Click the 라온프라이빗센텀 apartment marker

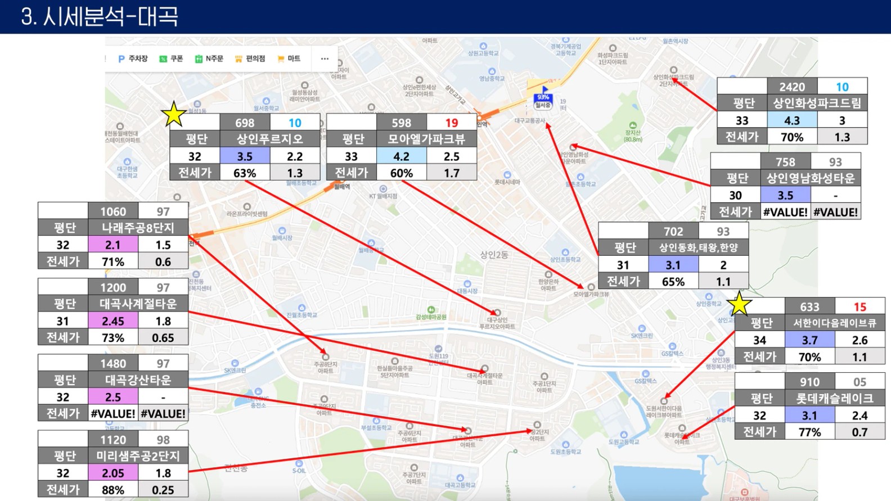[x=247, y=210]
